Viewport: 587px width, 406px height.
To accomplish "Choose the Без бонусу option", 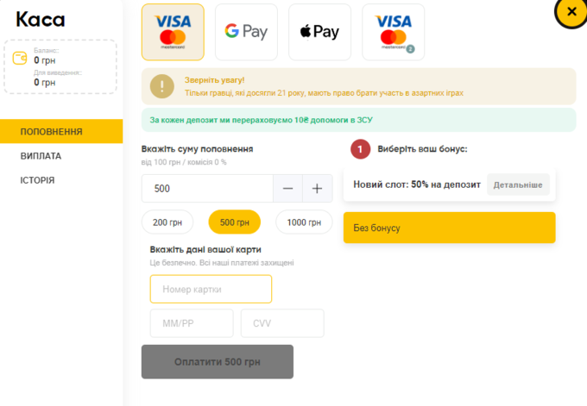I will pos(449,228).
